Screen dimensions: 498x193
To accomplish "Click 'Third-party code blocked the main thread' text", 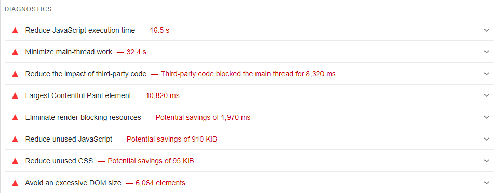I will point(233,74).
